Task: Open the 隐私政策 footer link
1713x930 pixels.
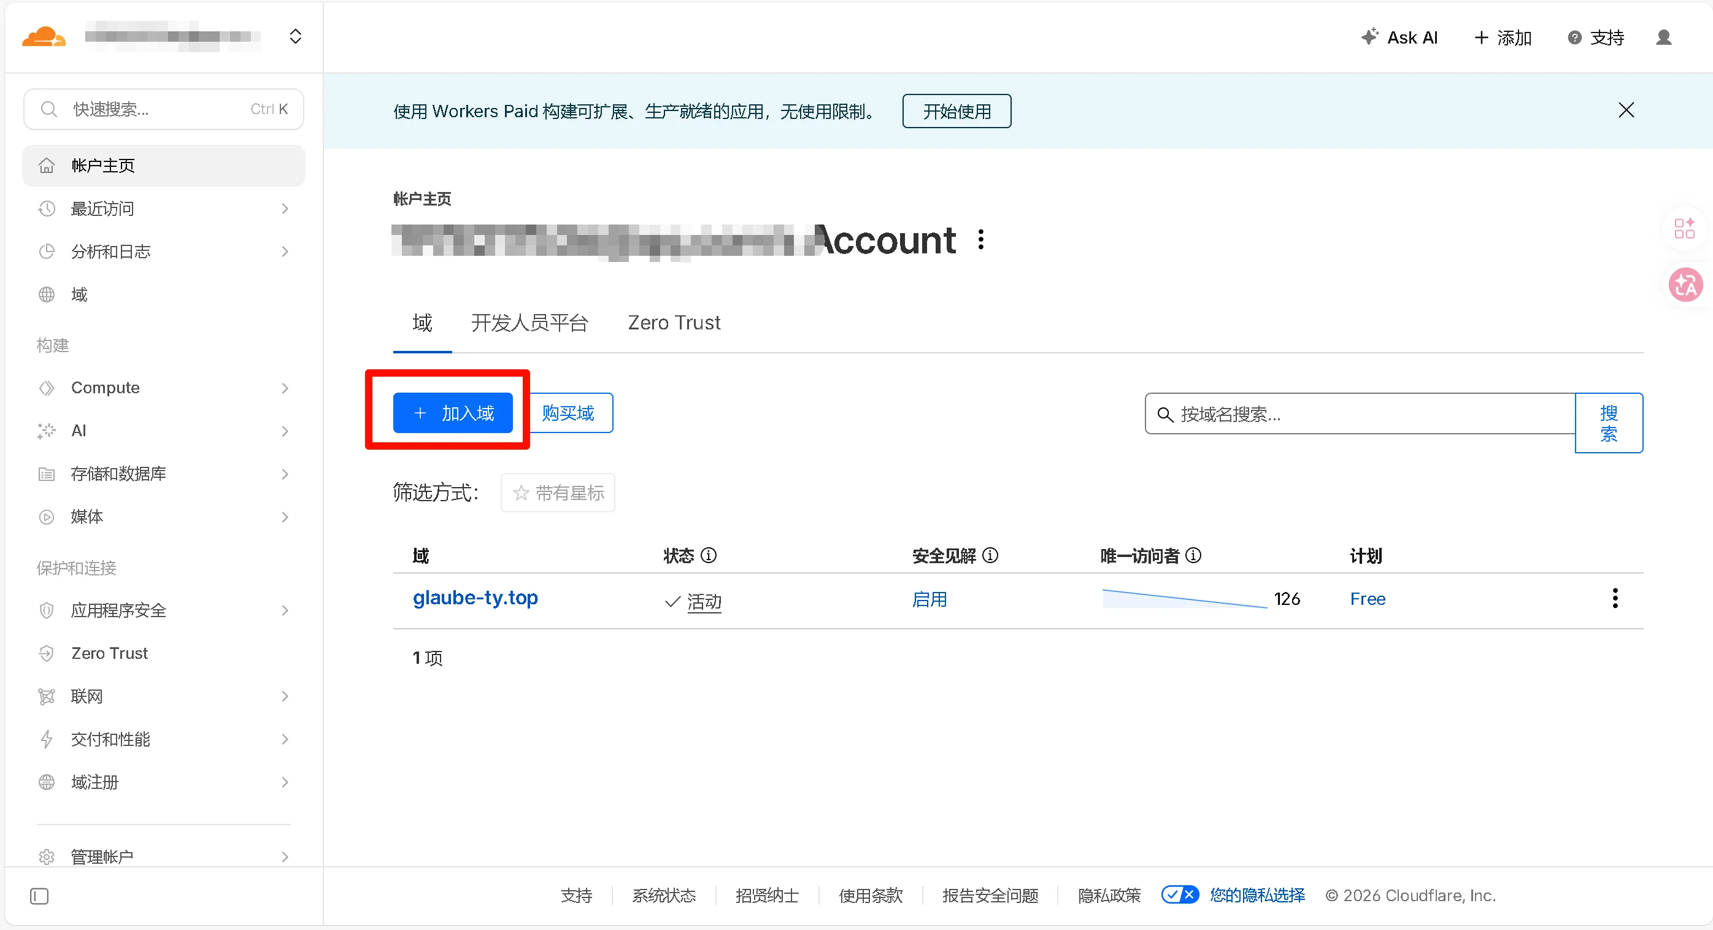Action: (x=1109, y=896)
